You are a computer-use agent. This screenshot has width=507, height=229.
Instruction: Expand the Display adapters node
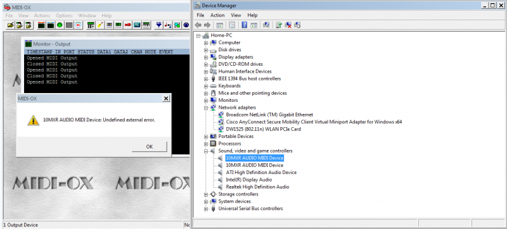[206, 57]
